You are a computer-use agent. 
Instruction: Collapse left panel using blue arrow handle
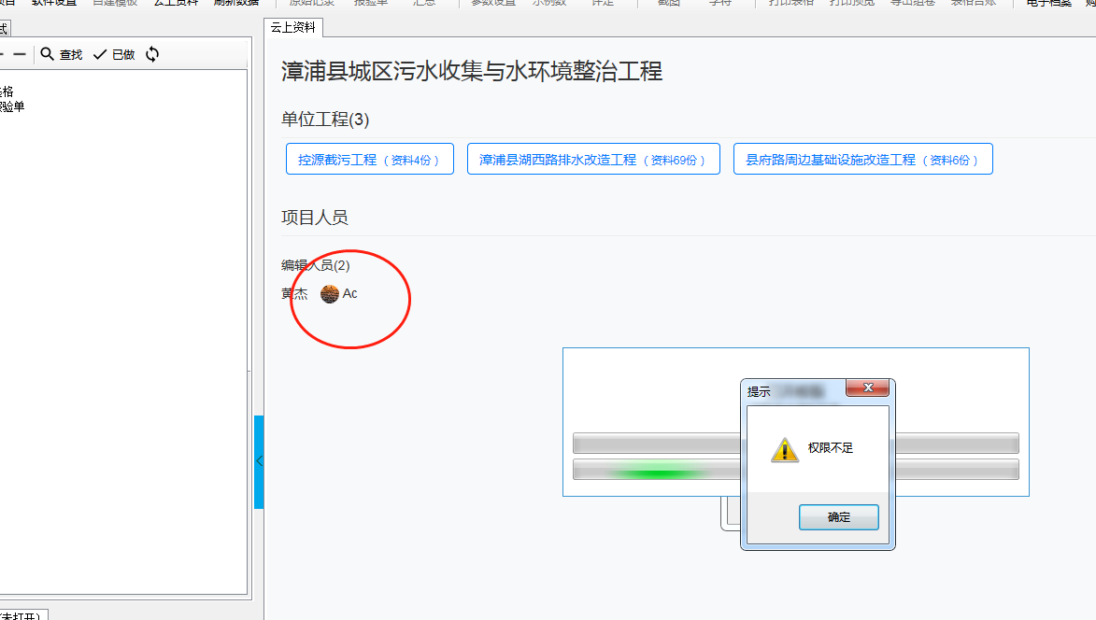[x=259, y=461]
